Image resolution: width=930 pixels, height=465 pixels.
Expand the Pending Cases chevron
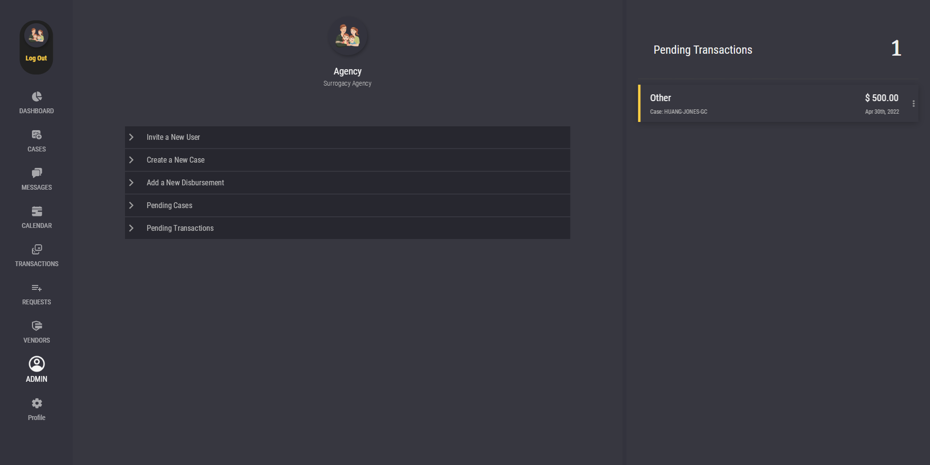pos(131,206)
